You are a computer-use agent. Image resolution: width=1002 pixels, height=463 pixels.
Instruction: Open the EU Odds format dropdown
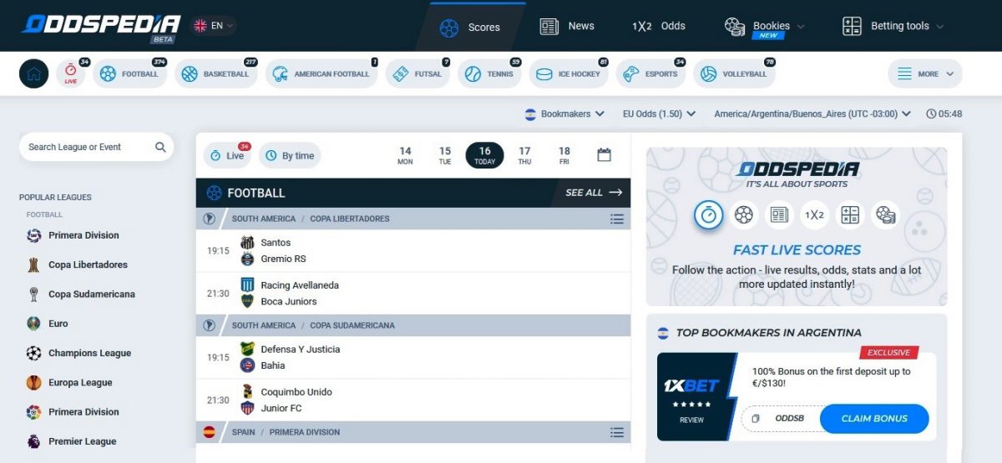click(x=659, y=114)
